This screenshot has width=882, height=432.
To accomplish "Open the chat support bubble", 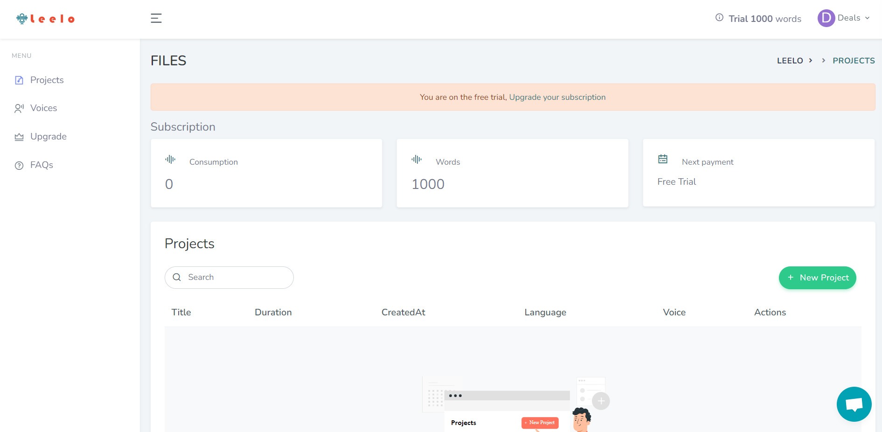I will click(854, 404).
